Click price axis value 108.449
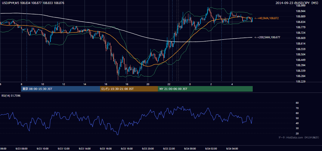 [x=301, y=60]
